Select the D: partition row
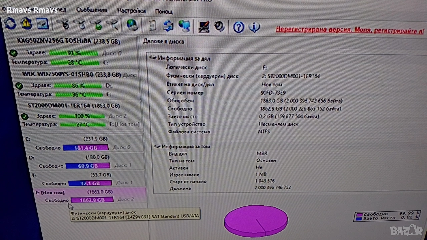The width and height of the screenshot is (427, 240). pyautogui.click(x=86, y=162)
